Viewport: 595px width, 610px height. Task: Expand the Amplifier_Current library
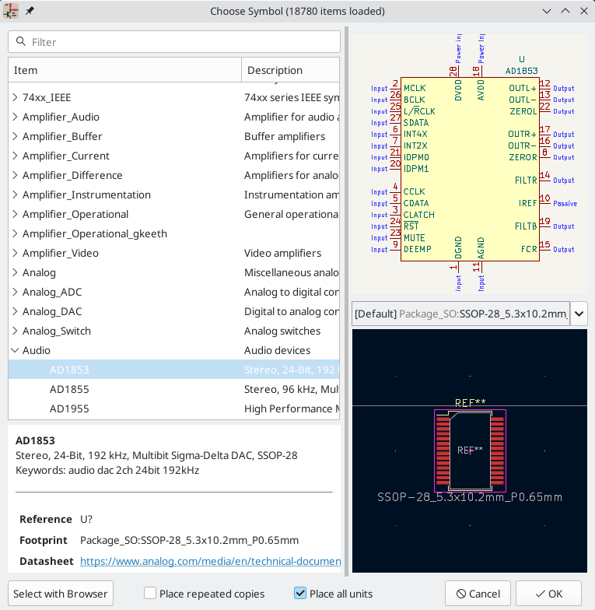point(15,156)
